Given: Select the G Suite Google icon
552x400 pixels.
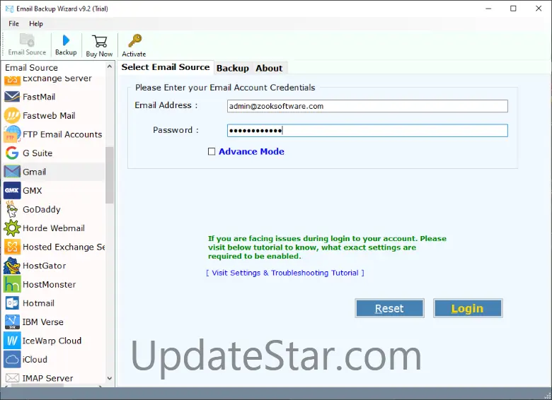Looking at the screenshot, I should (12, 153).
